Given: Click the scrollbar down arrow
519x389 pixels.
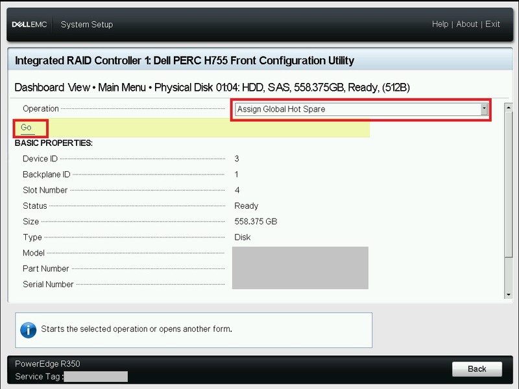Looking at the screenshot, I should [x=509, y=294].
